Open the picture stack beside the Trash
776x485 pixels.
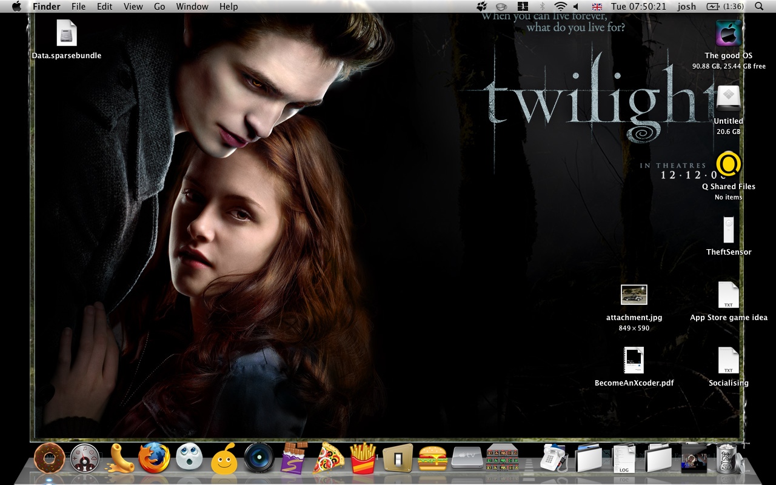[x=694, y=458]
